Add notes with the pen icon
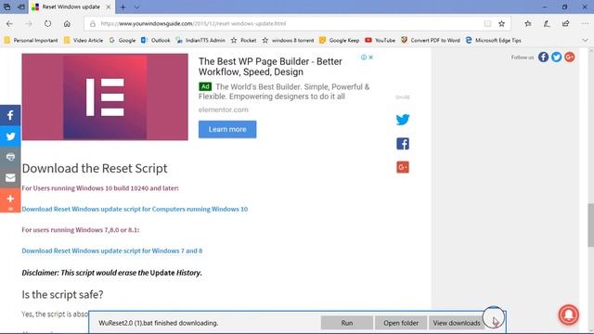The image size is (594, 334). (547, 23)
